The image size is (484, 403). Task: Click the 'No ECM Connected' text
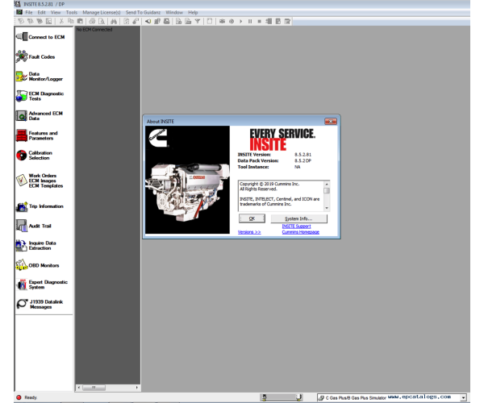pos(94,30)
